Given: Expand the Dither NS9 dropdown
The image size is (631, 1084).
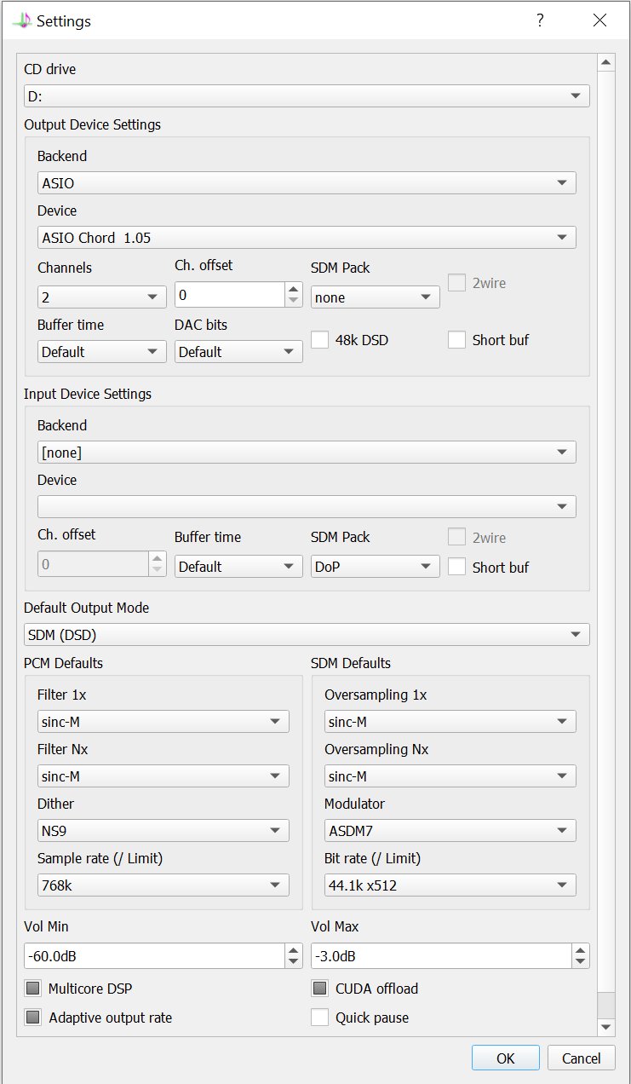Looking at the screenshot, I should point(163,831).
